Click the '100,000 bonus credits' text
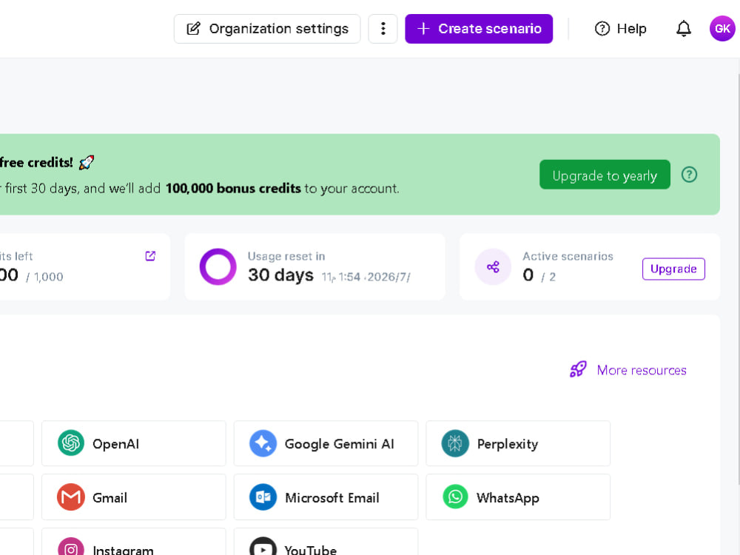740x555 pixels. (233, 188)
